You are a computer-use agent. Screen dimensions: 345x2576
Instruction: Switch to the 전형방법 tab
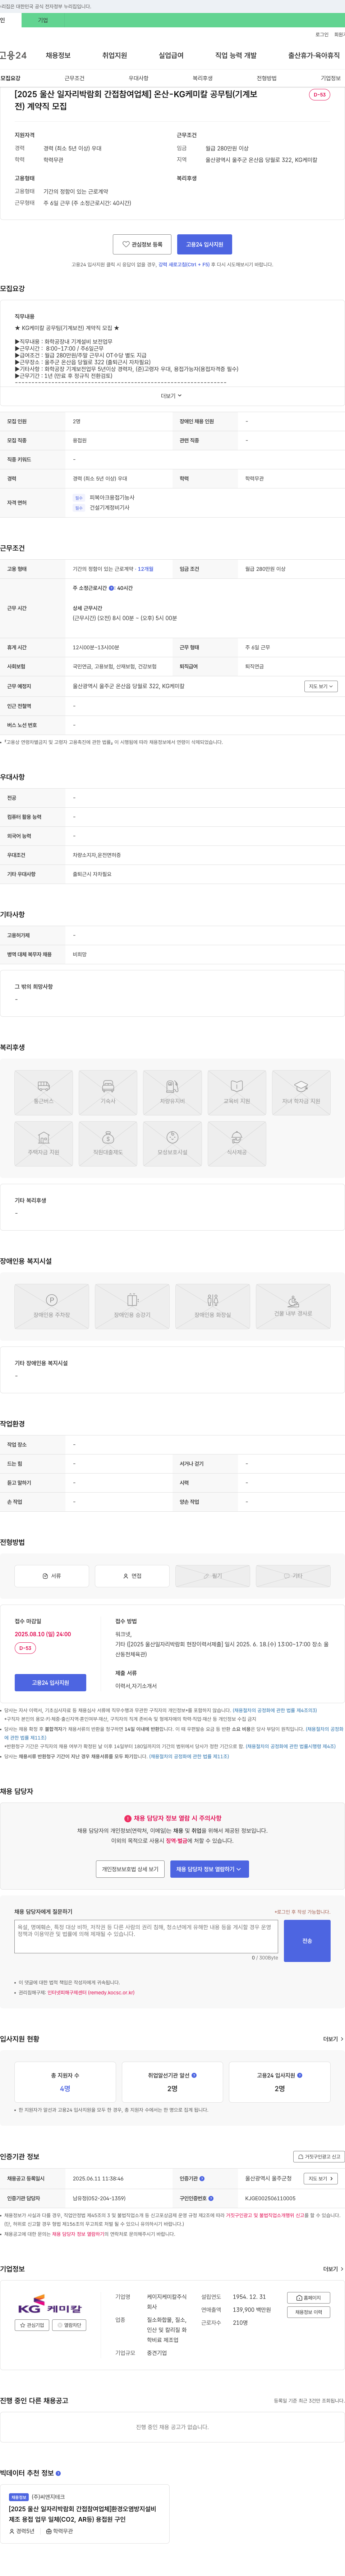click(266, 78)
